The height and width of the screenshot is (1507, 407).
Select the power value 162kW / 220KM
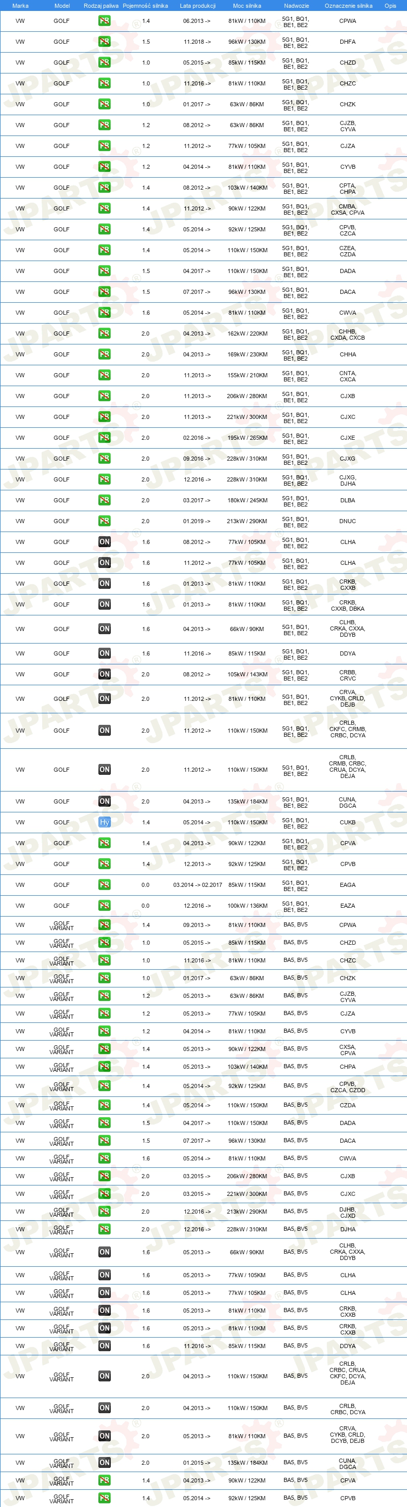[x=248, y=334]
